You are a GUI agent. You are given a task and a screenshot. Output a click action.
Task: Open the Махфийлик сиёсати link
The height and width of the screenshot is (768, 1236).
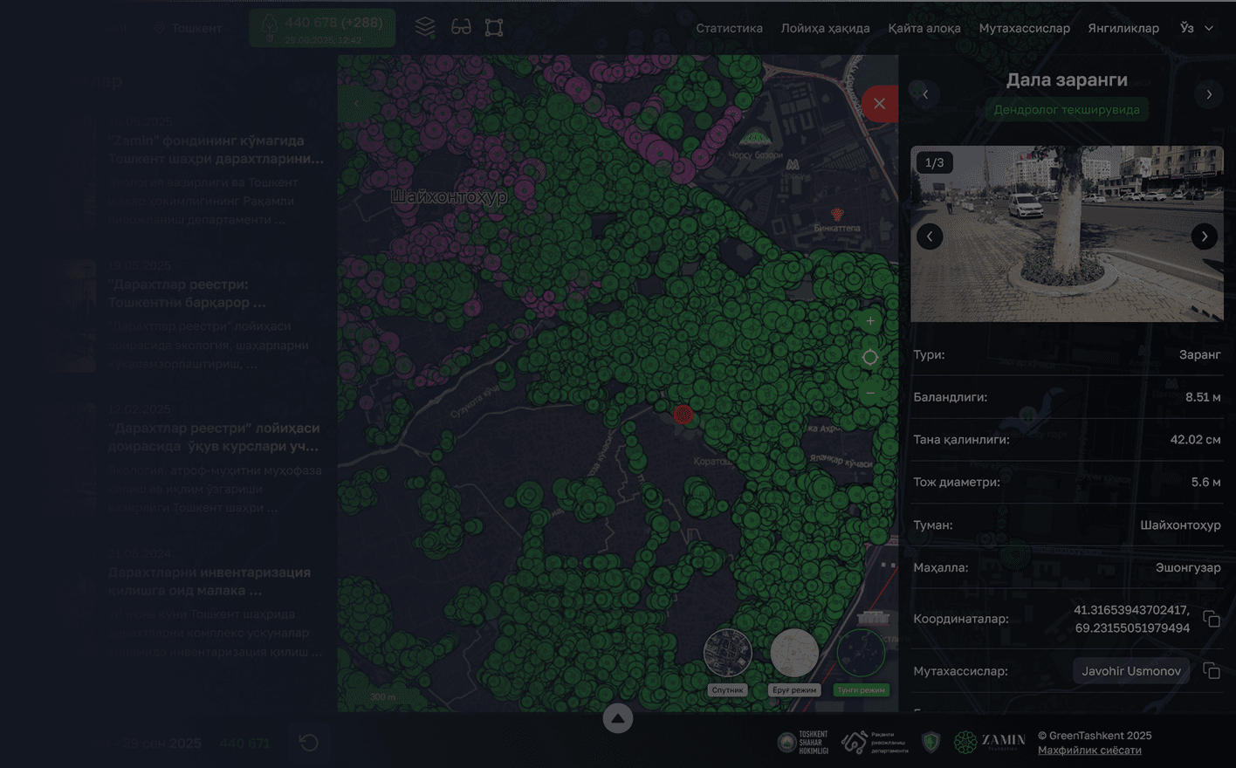click(1088, 750)
